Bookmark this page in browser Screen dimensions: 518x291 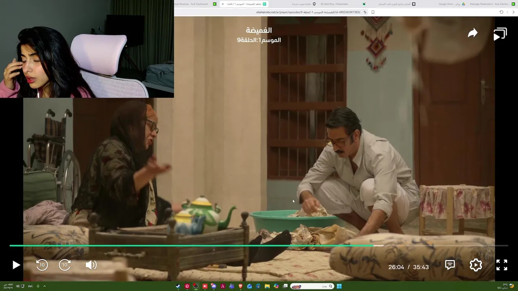pos(373,12)
